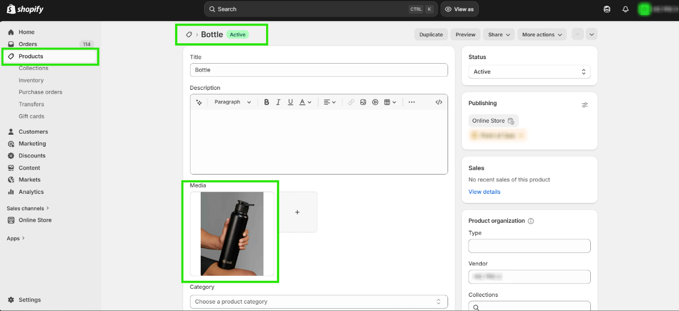Go to the next product arrow
This screenshot has width=679, height=311.
coord(591,35)
